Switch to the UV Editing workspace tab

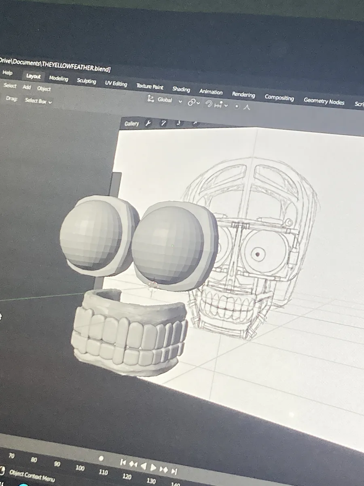pos(116,83)
